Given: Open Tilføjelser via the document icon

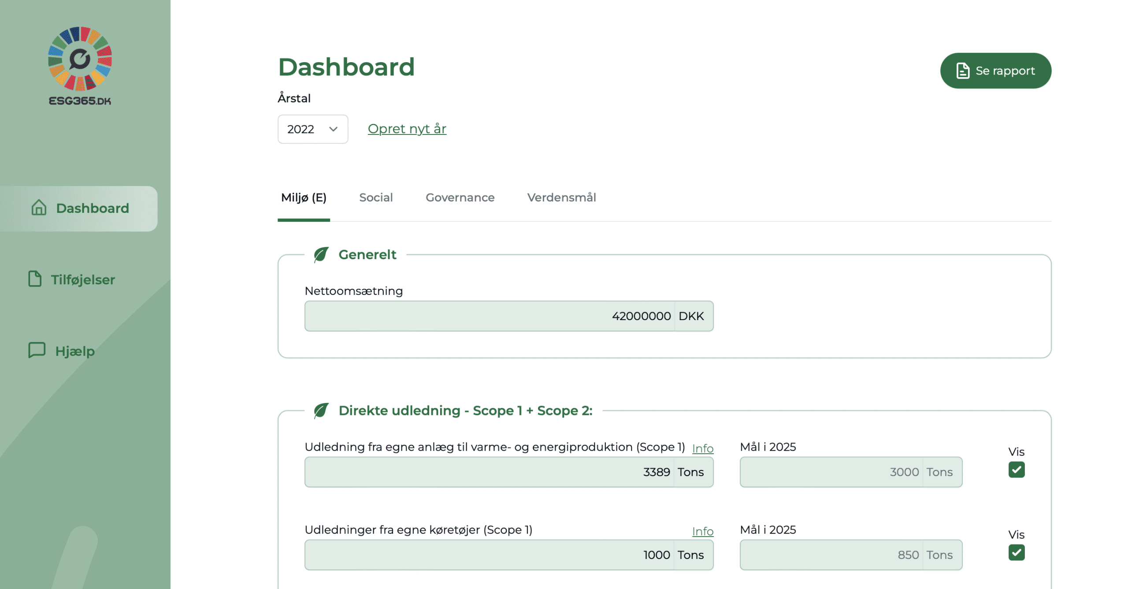Looking at the screenshot, I should point(36,279).
